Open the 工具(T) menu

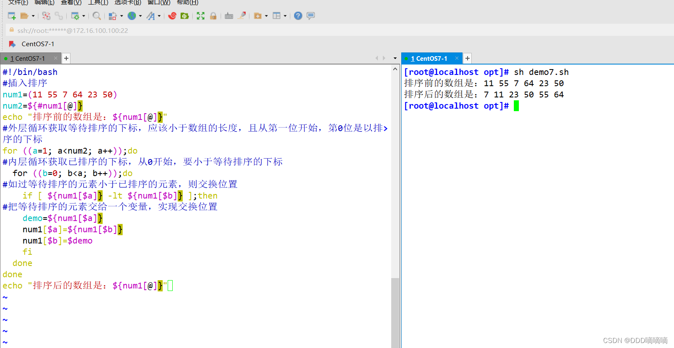pyautogui.click(x=98, y=2)
